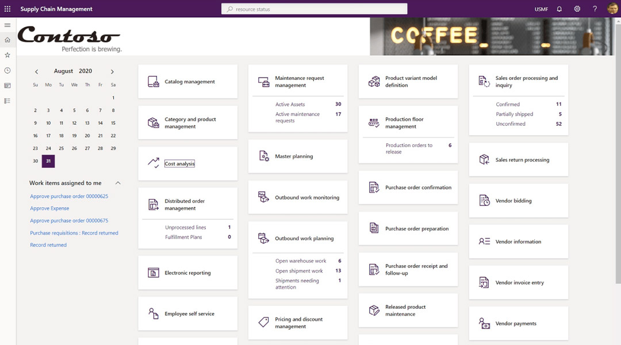
Task: Expand the left navigation hamburger menu
Action: [7, 25]
